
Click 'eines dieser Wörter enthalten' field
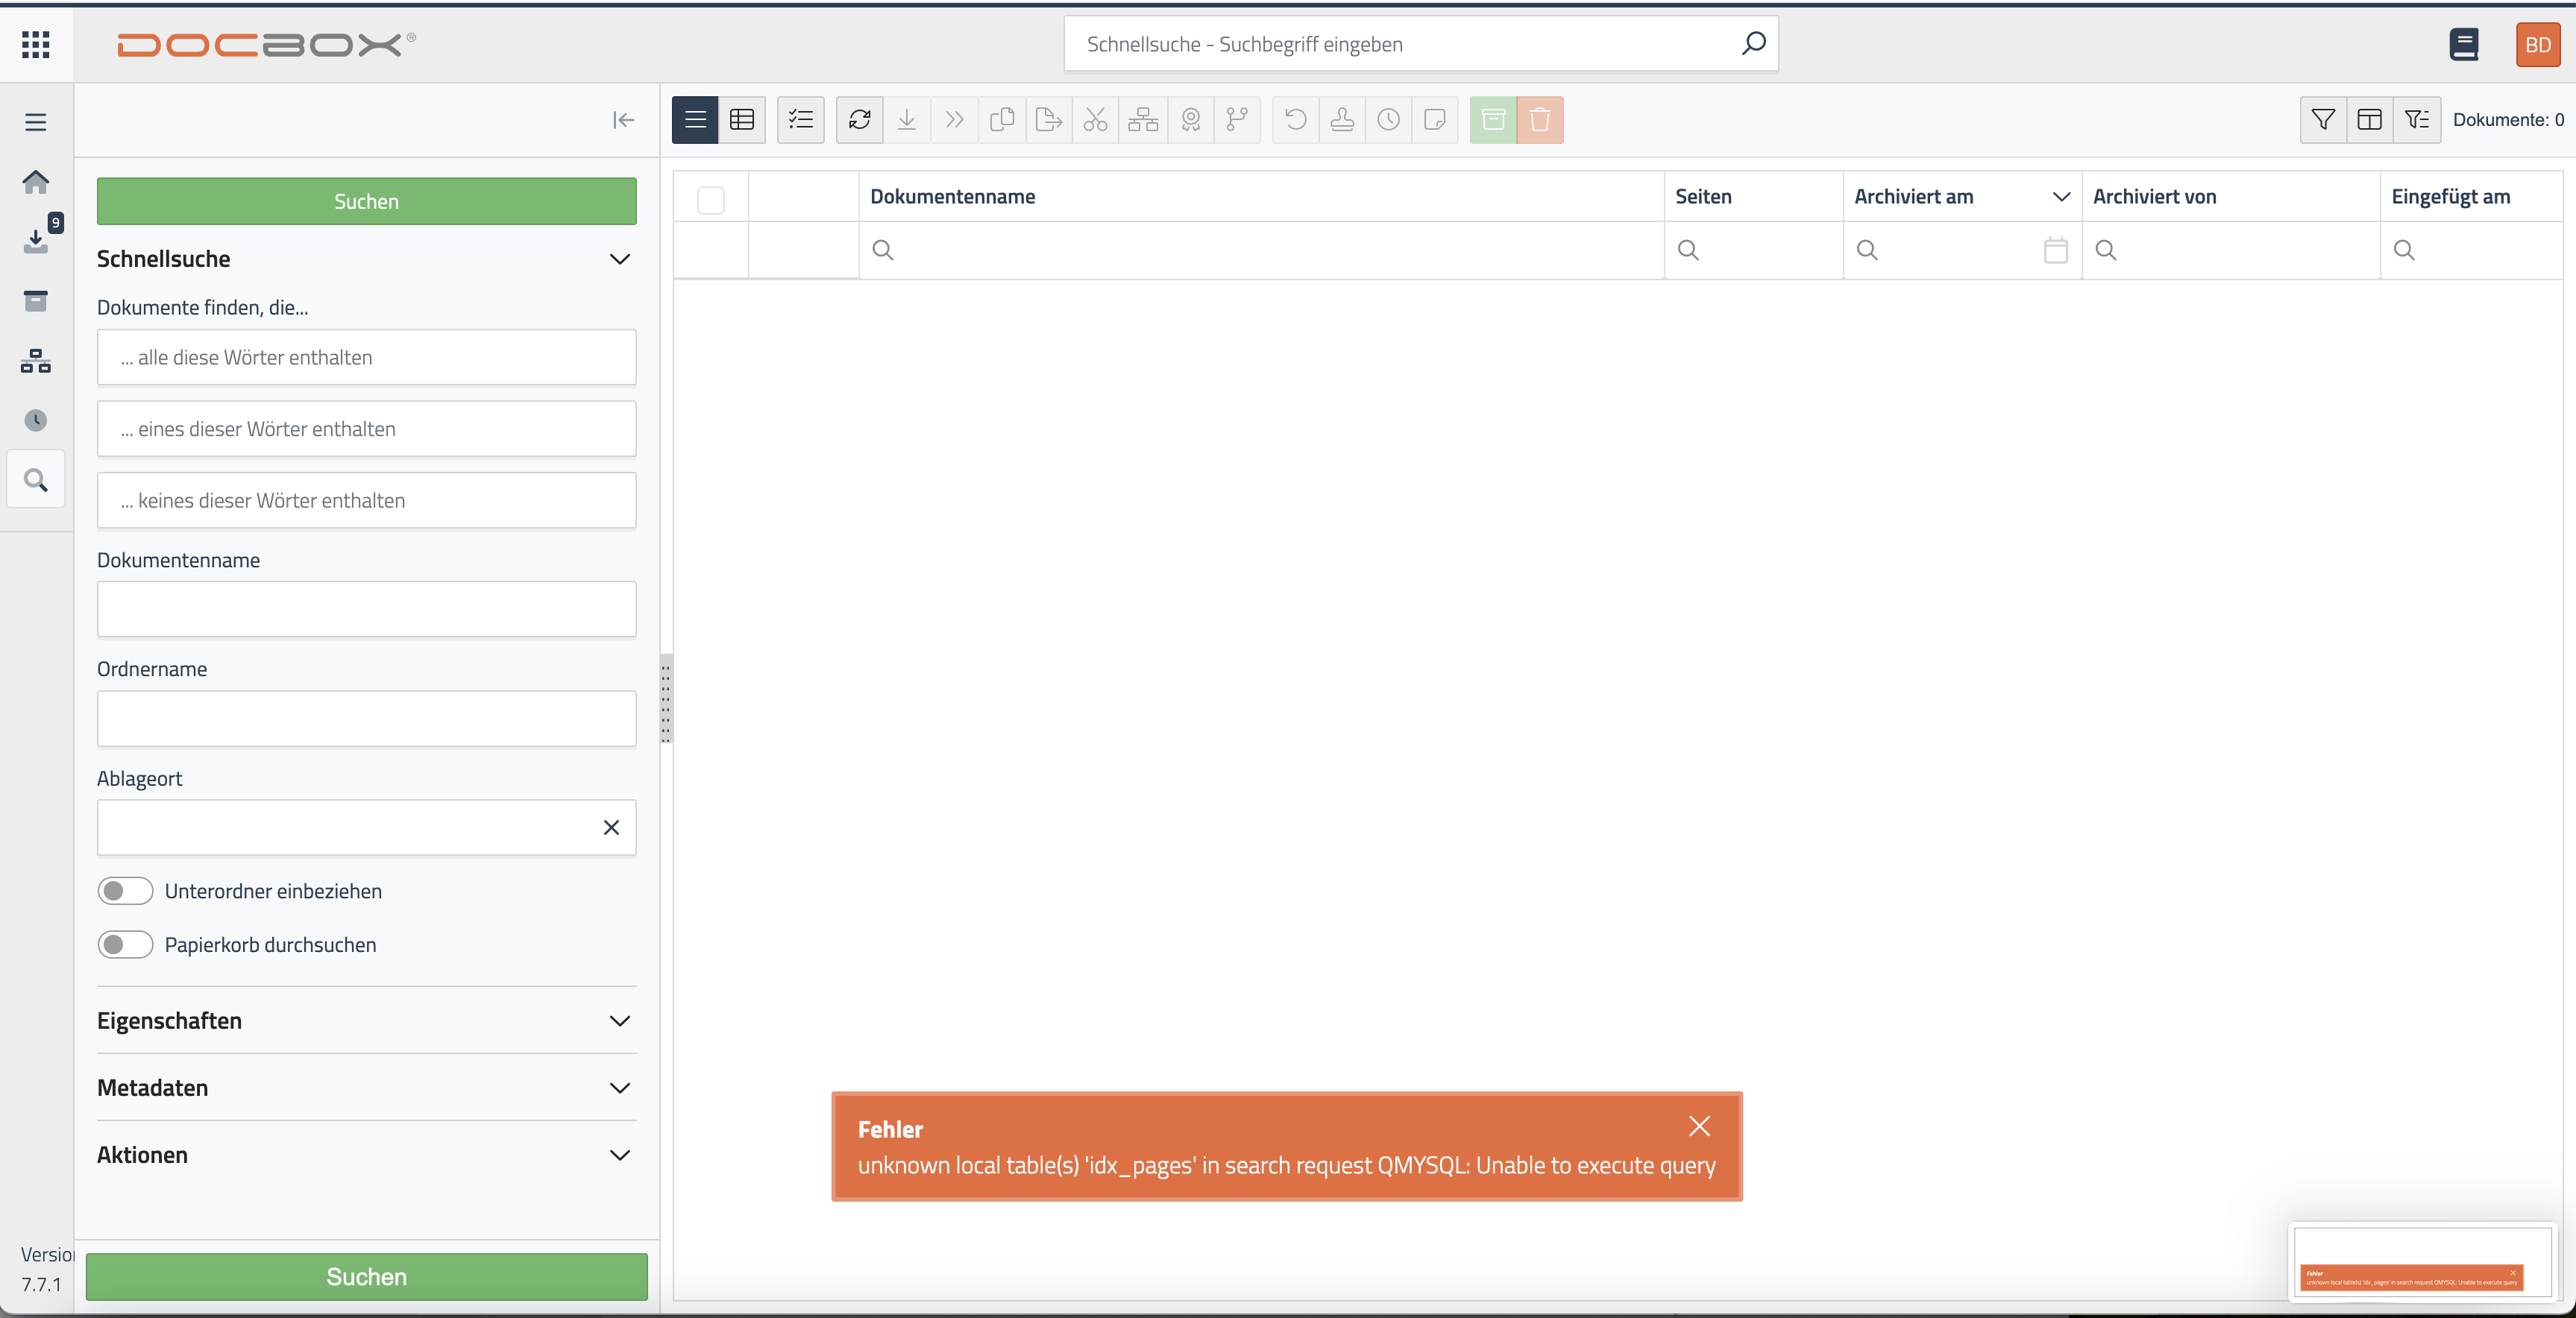coord(367,429)
